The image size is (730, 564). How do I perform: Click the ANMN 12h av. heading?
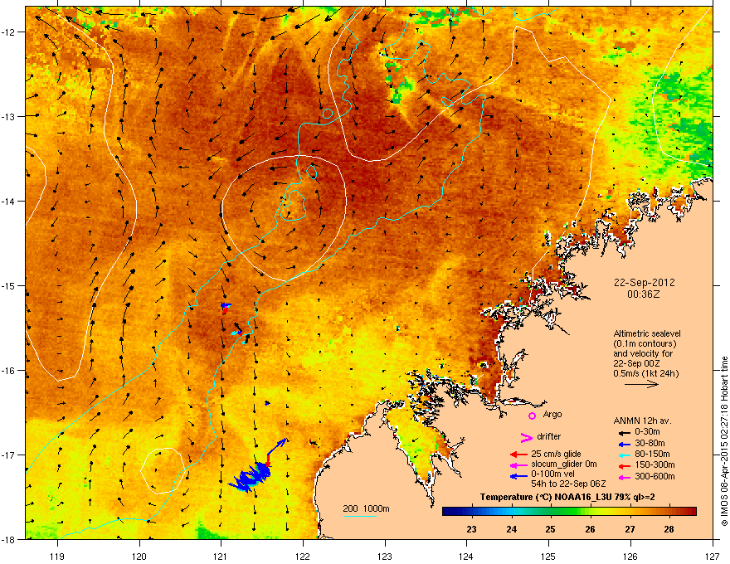[x=642, y=421]
